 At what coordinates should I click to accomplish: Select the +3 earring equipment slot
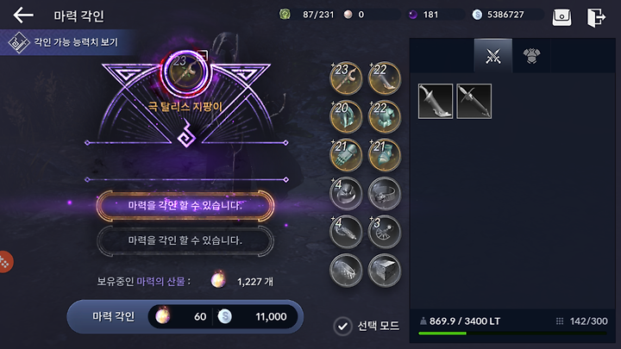coord(384,232)
